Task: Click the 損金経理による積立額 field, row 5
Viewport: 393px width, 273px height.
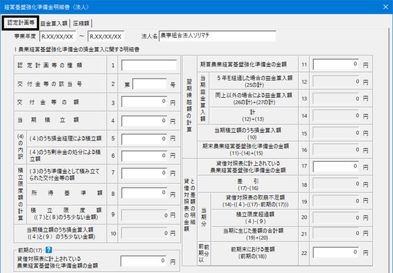Action: (x=144, y=139)
